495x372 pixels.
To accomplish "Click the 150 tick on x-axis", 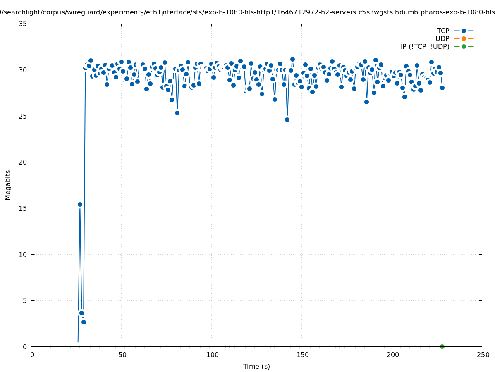I will (302, 355).
